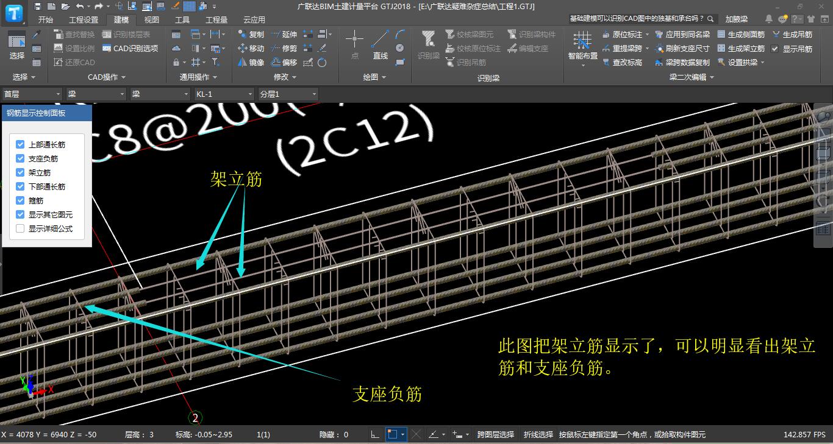
Task: Click the help search input field
Action: 643,19
